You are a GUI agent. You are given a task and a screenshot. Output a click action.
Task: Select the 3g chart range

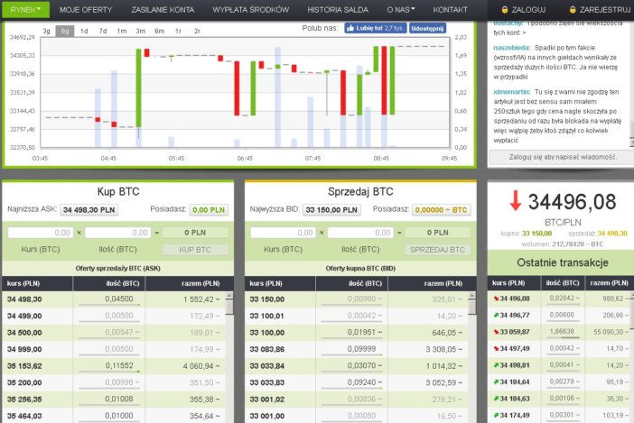(46, 31)
